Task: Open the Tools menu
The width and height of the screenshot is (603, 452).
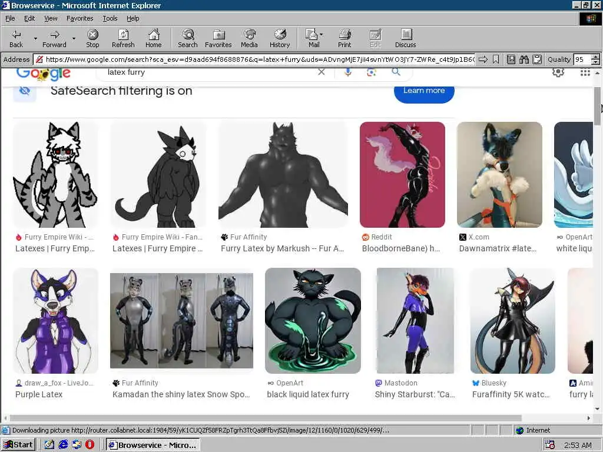Action: 110,18
